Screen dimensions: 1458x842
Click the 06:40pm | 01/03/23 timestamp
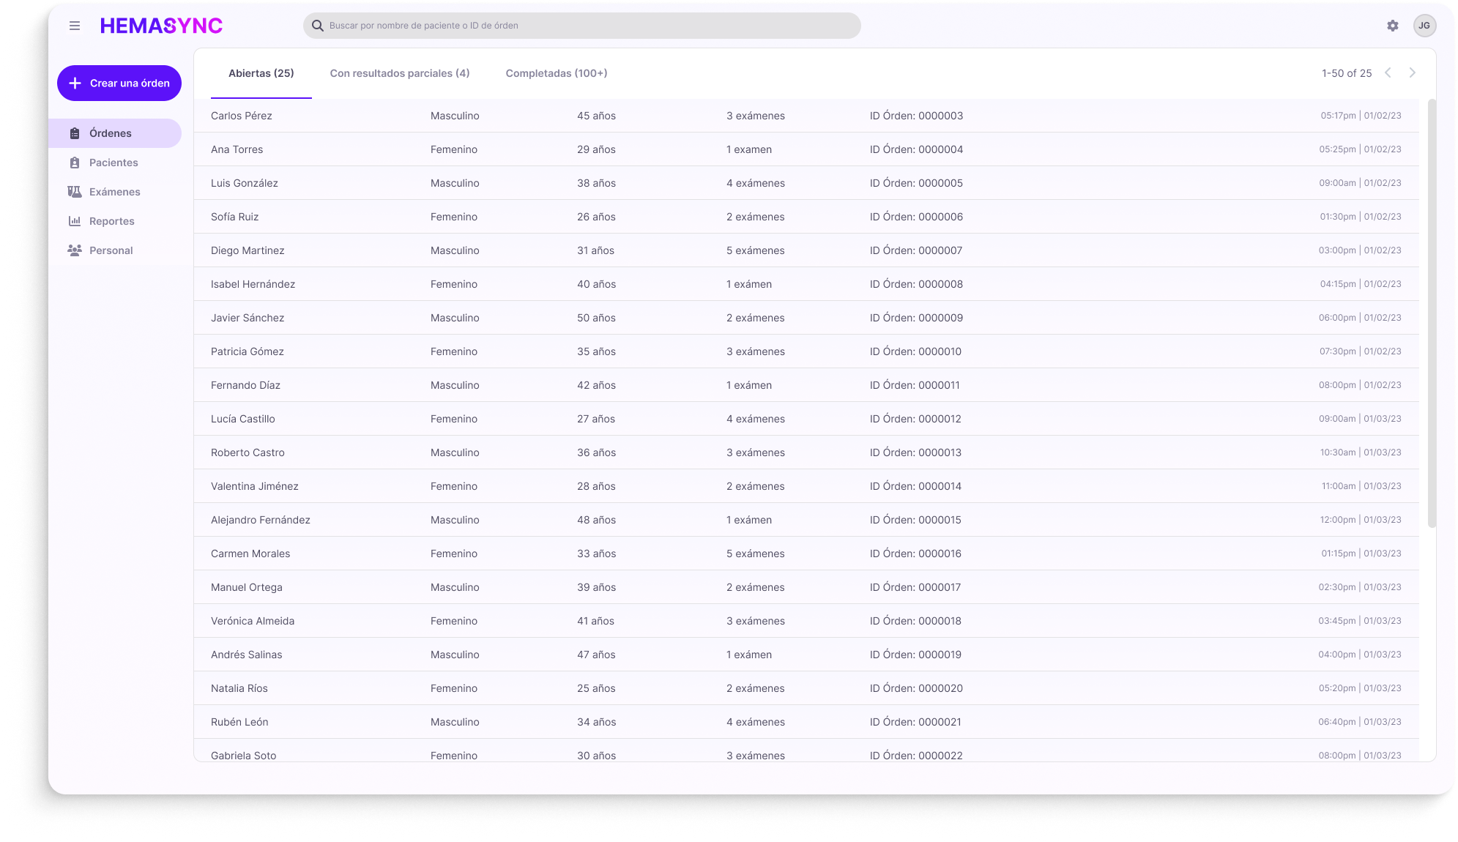point(1360,722)
